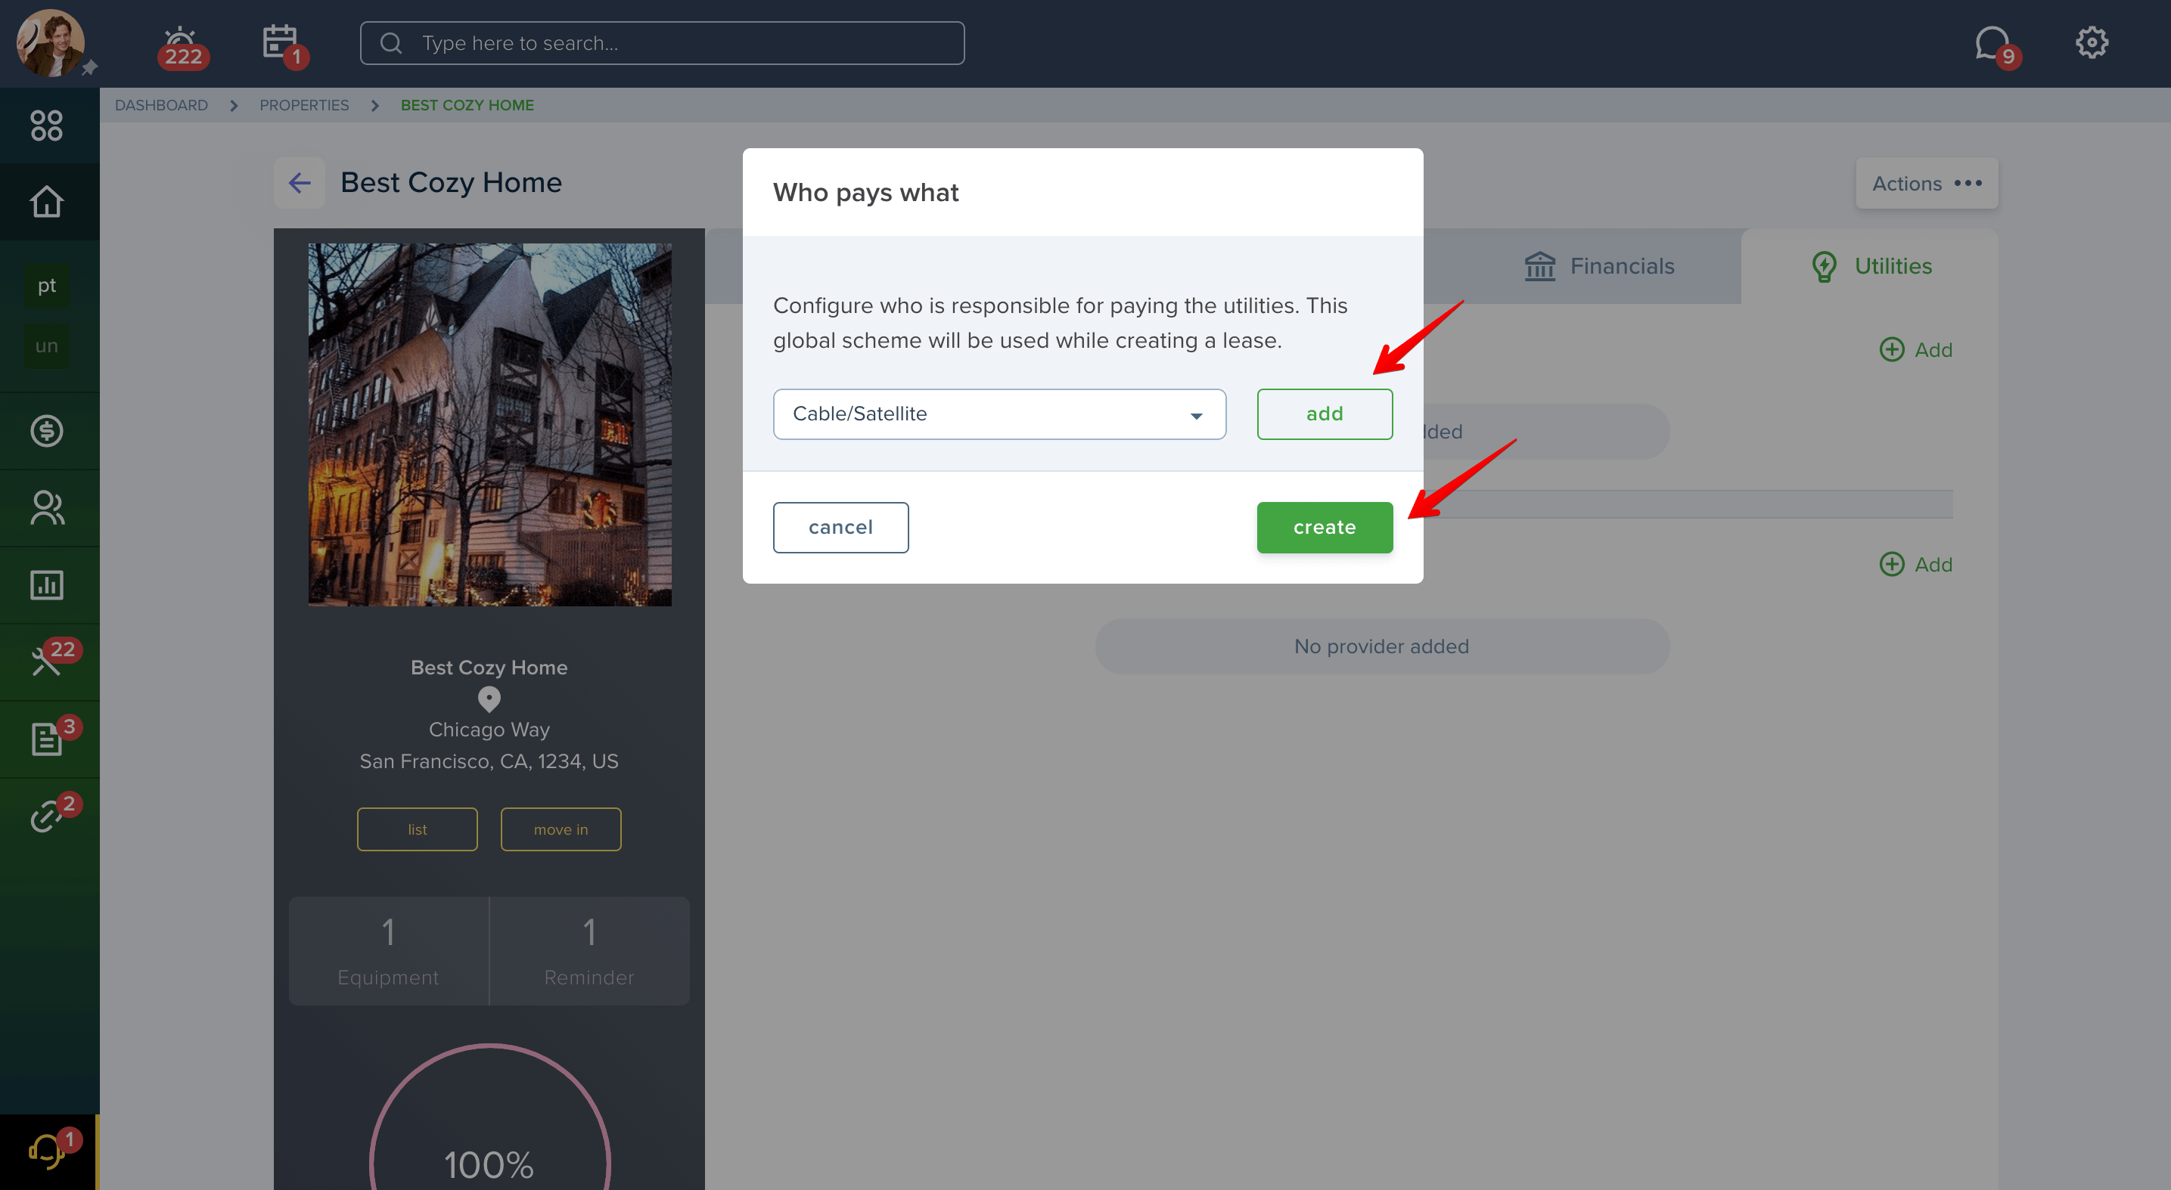
Task: Go to PROPERTIES breadcrumb
Action: [304, 105]
